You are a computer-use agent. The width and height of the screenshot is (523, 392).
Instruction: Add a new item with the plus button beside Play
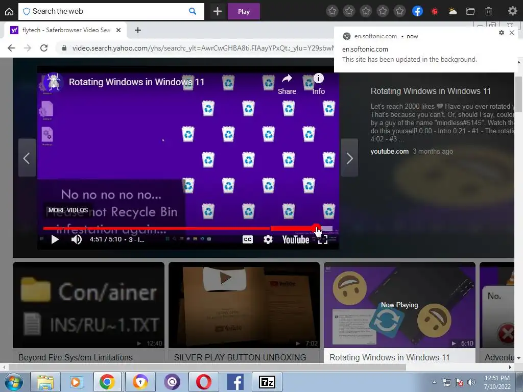pos(218,12)
